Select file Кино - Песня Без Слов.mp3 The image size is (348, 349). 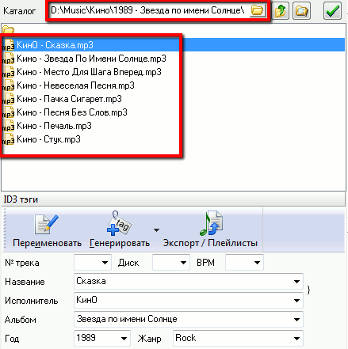(x=72, y=112)
